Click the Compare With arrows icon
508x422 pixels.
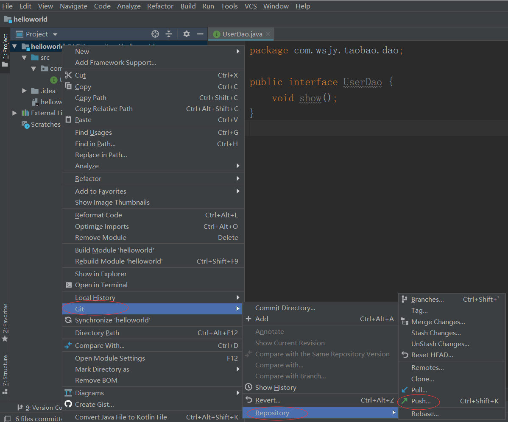(x=68, y=345)
